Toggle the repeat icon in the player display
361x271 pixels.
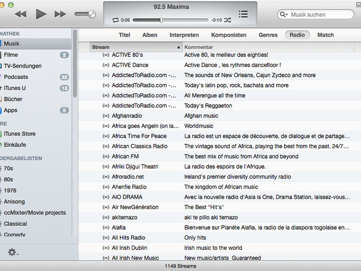pyautogui.click(x=115, y=20)
